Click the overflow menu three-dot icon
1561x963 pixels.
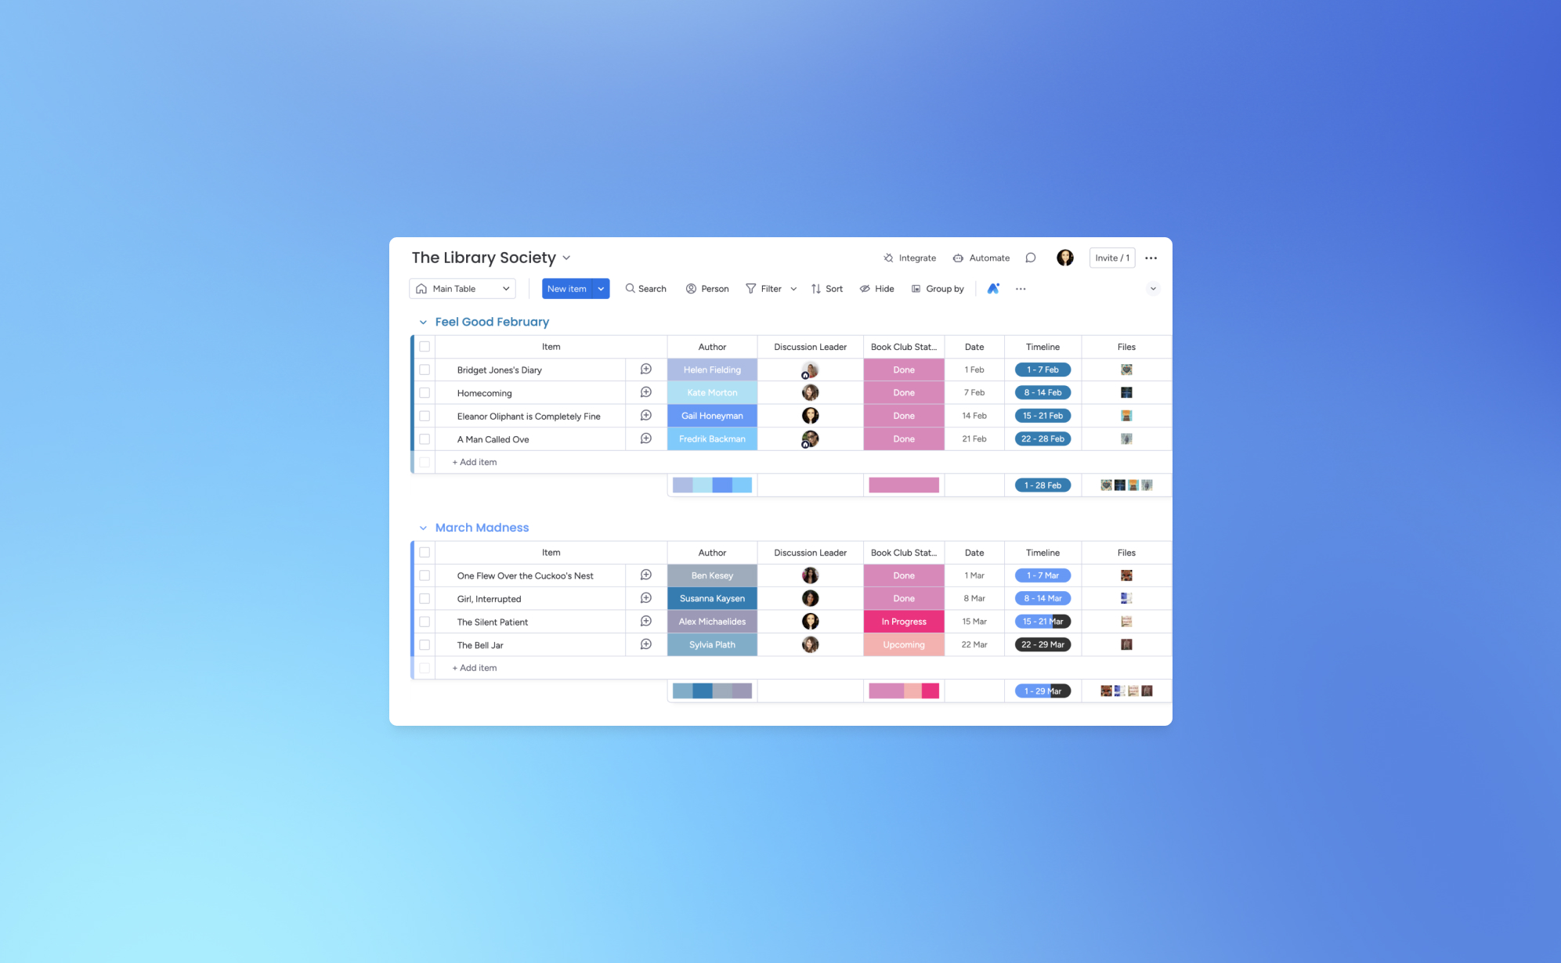coord(1152,258)
